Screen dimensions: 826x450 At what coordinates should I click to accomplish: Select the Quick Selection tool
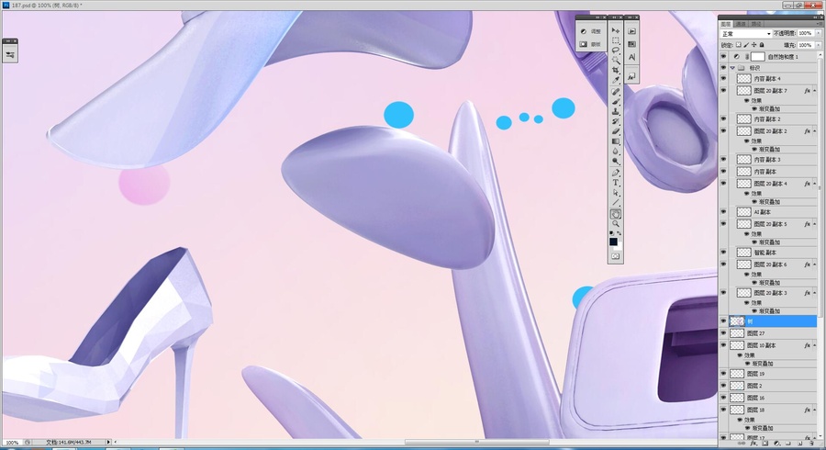(x=615, y=61)
